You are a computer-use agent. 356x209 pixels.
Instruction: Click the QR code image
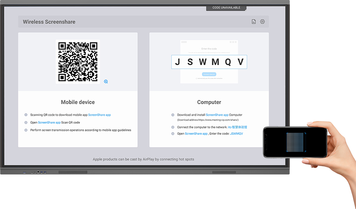(x=78, y=61)
